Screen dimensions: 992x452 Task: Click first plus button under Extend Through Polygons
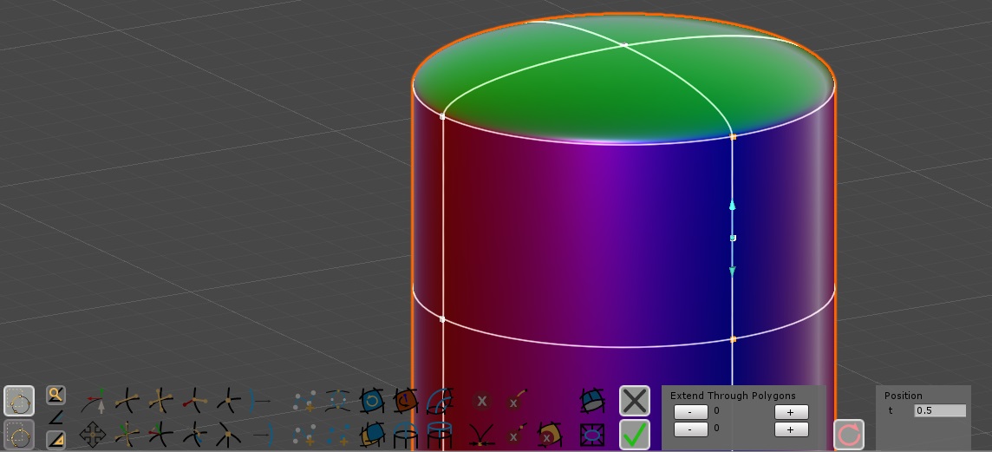(792, 412)
